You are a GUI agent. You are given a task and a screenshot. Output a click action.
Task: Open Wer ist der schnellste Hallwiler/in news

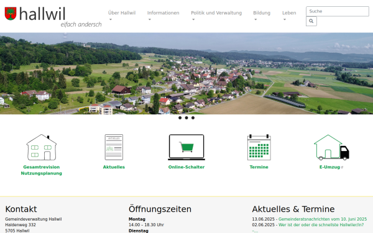(321, 225)
